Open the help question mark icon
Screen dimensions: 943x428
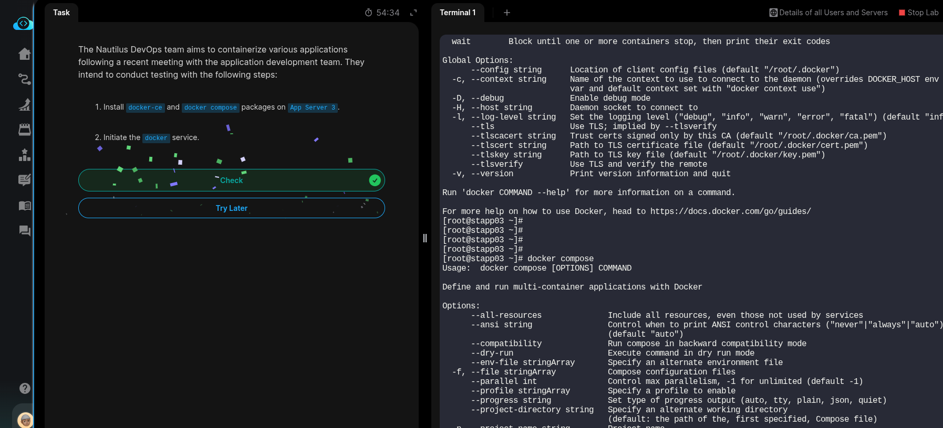[25, 388]
